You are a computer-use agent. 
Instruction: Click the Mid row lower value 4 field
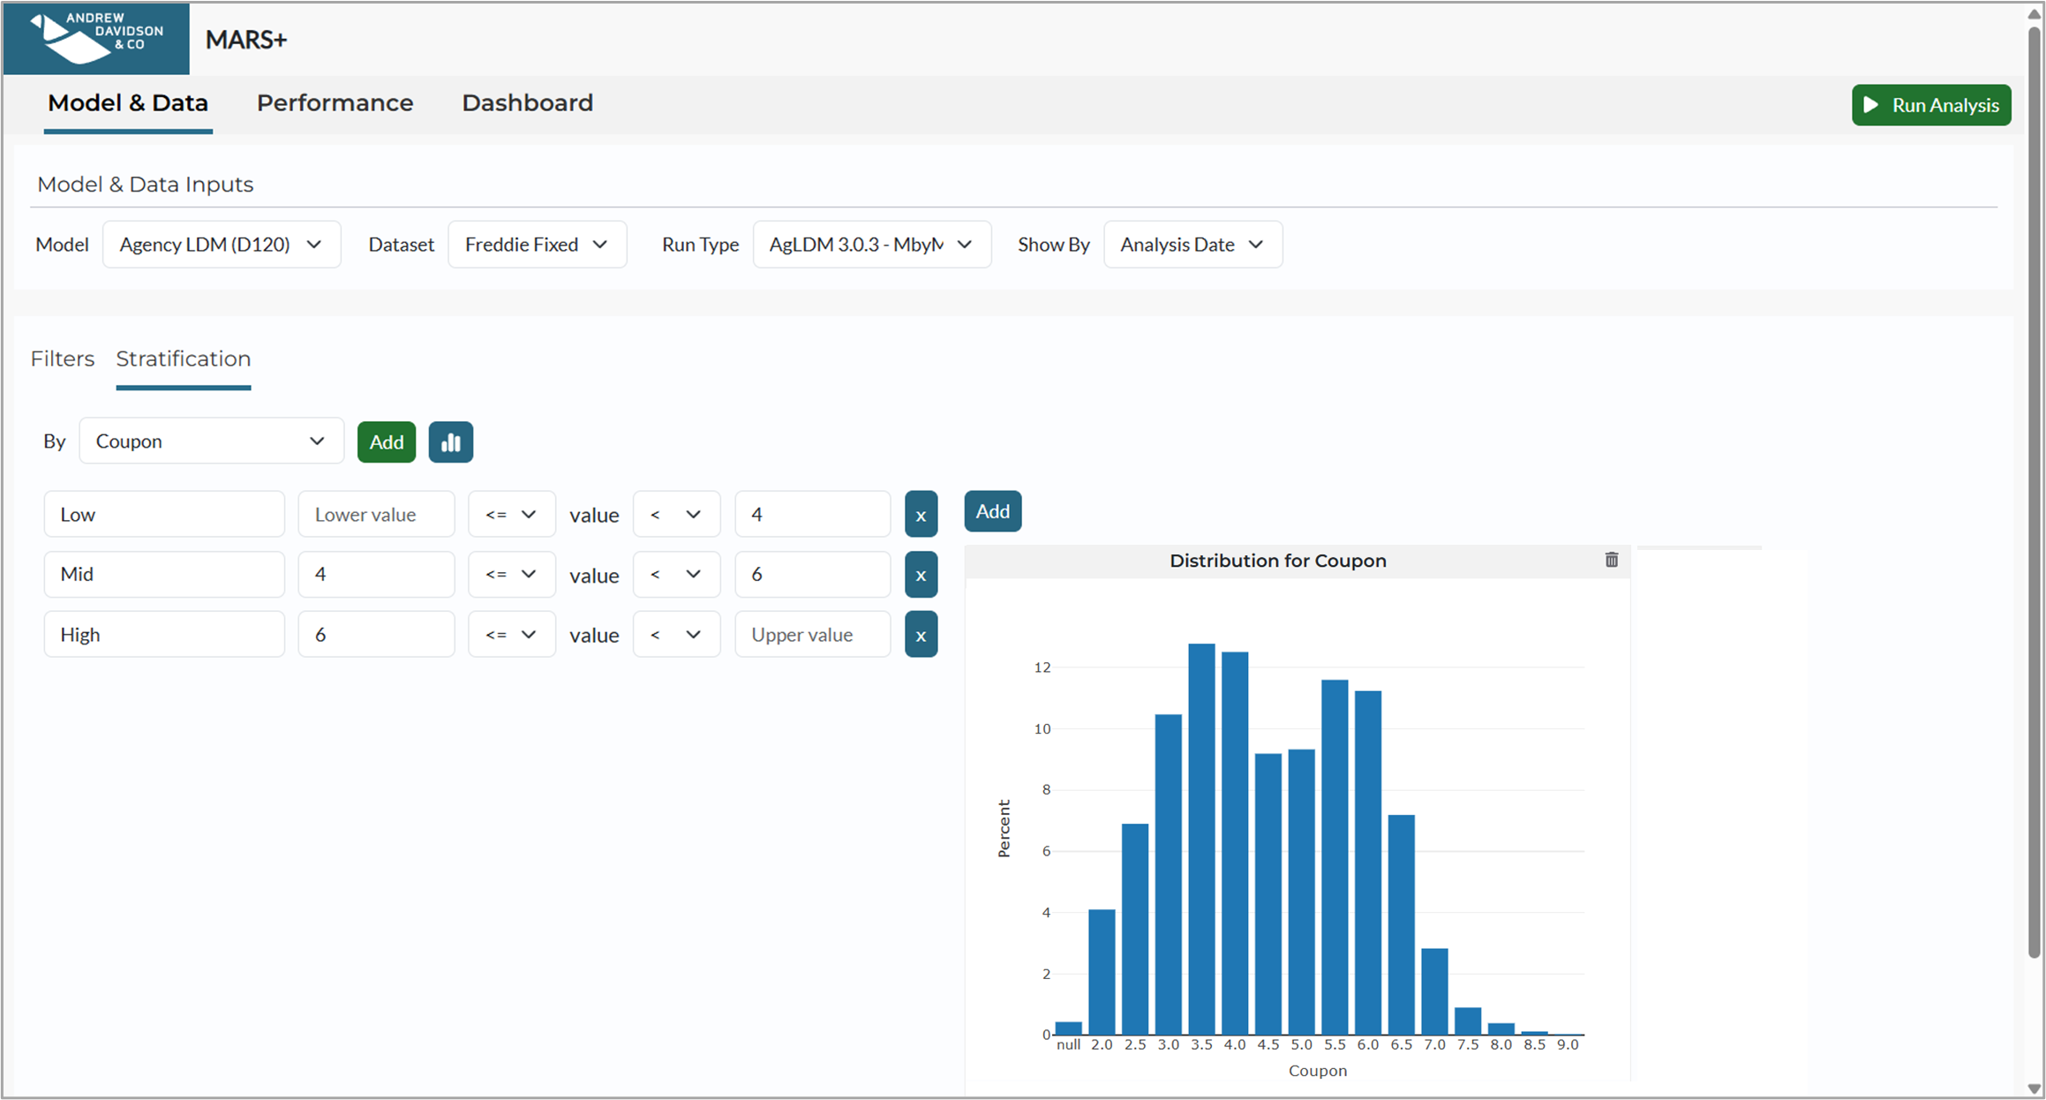(377, 575)
